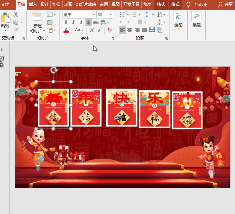The image size is (235, 214).
Task: Open the Font dialog launcher
Action: coord(113,39)
